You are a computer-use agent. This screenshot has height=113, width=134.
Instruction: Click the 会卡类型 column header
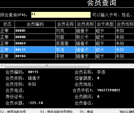[105, 24]
